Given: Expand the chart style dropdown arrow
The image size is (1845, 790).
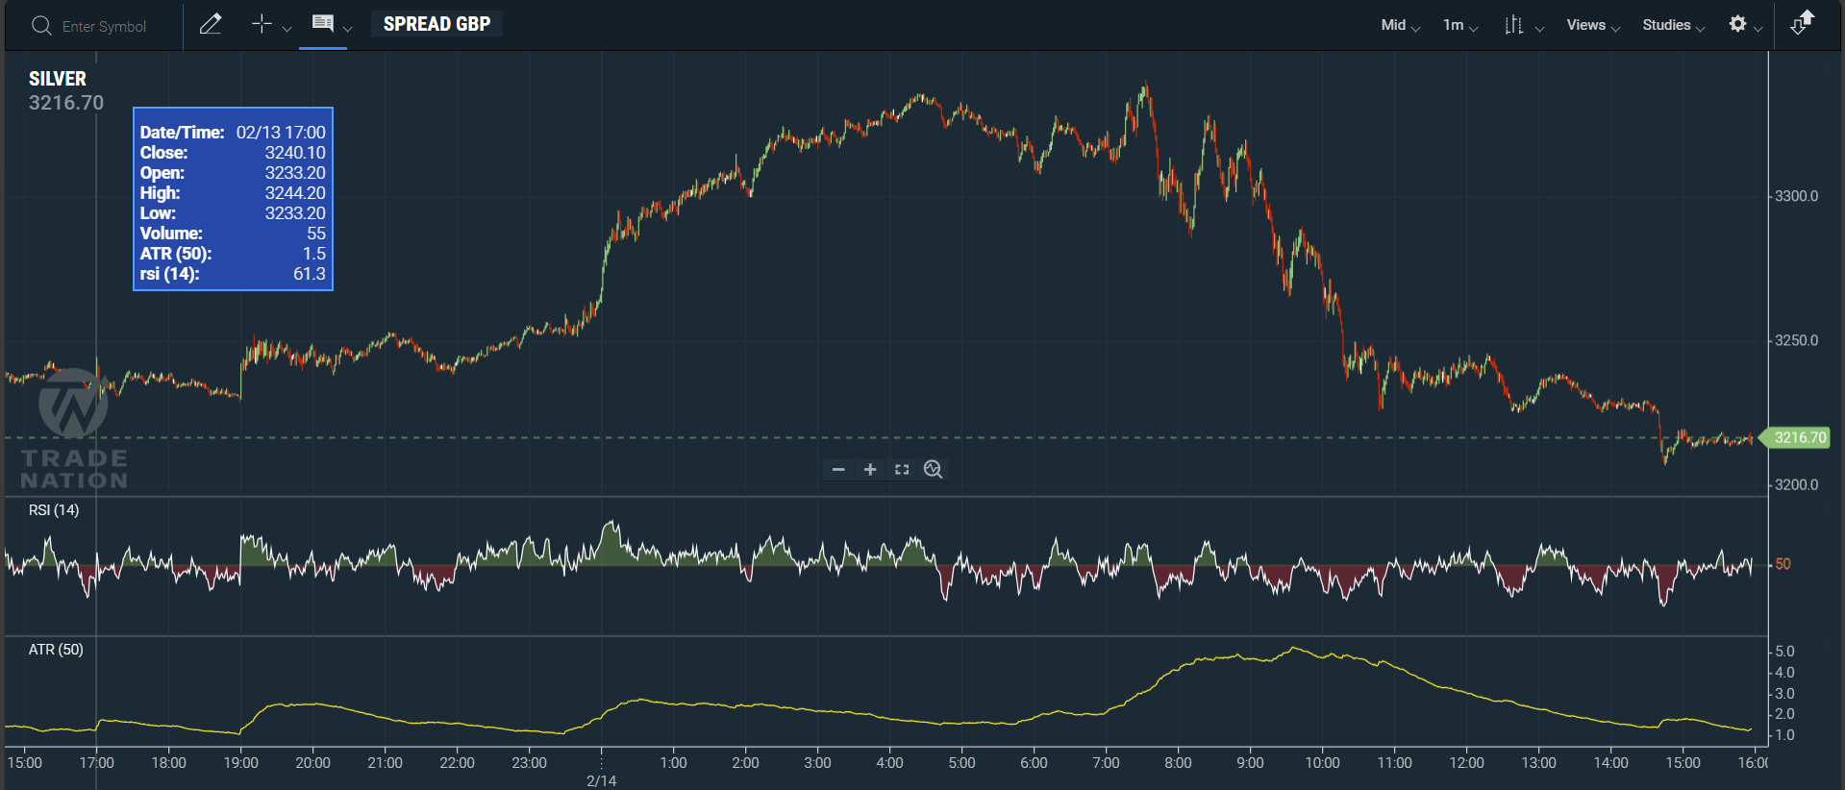Looking at the screenshot, I should 1539,29.
